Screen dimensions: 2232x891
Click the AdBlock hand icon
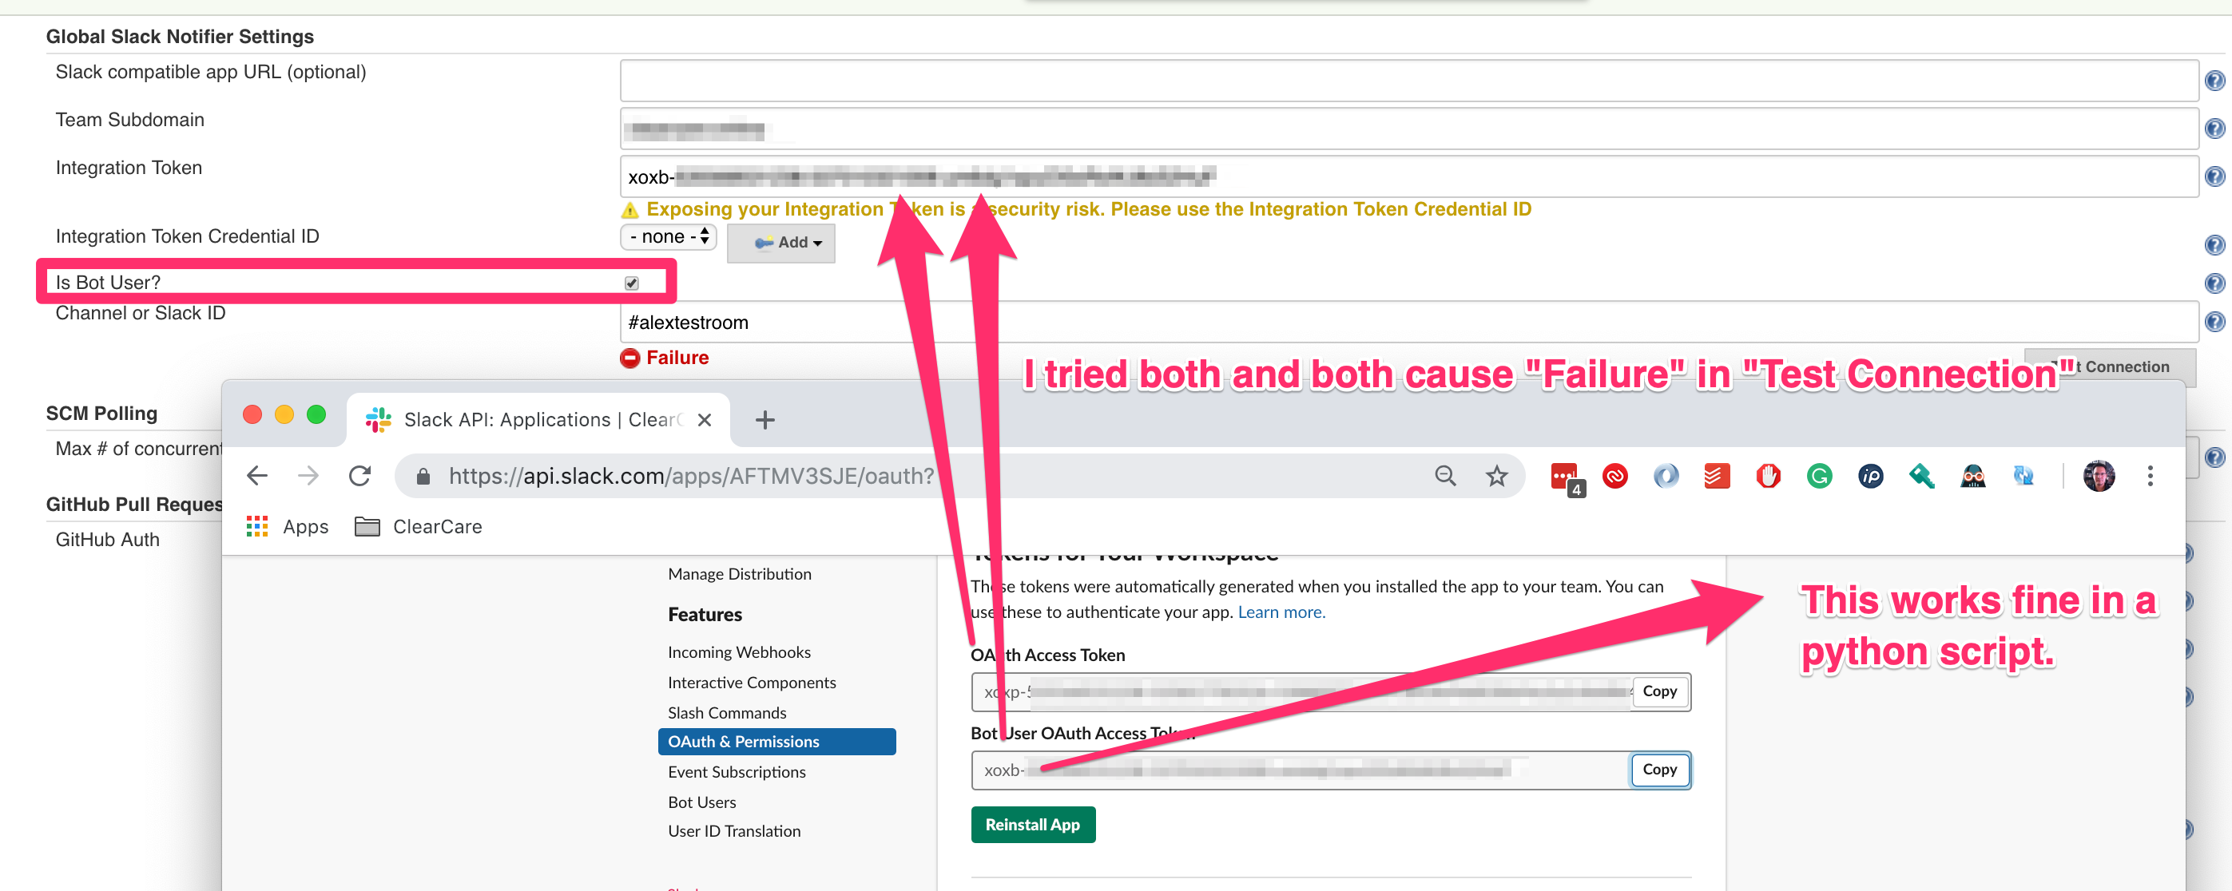tap(1768, 477)
